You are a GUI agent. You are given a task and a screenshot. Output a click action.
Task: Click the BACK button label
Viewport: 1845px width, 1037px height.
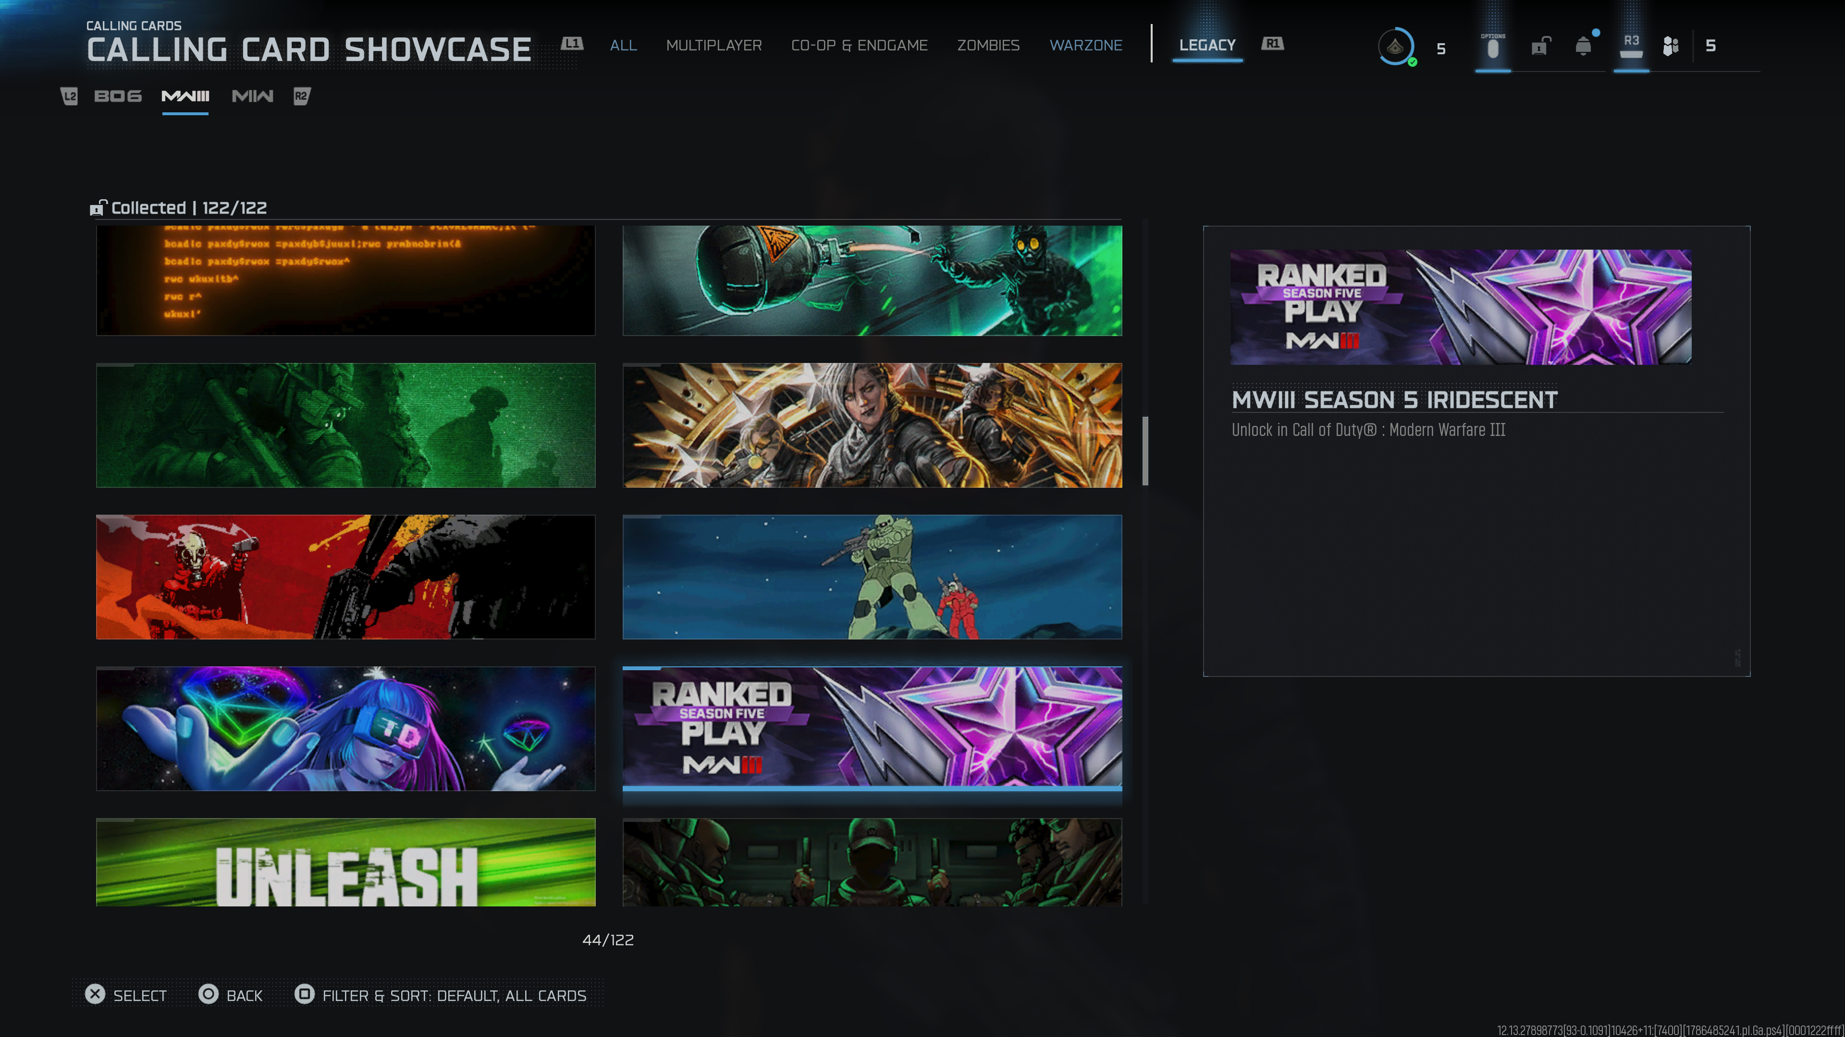(244, 996)
